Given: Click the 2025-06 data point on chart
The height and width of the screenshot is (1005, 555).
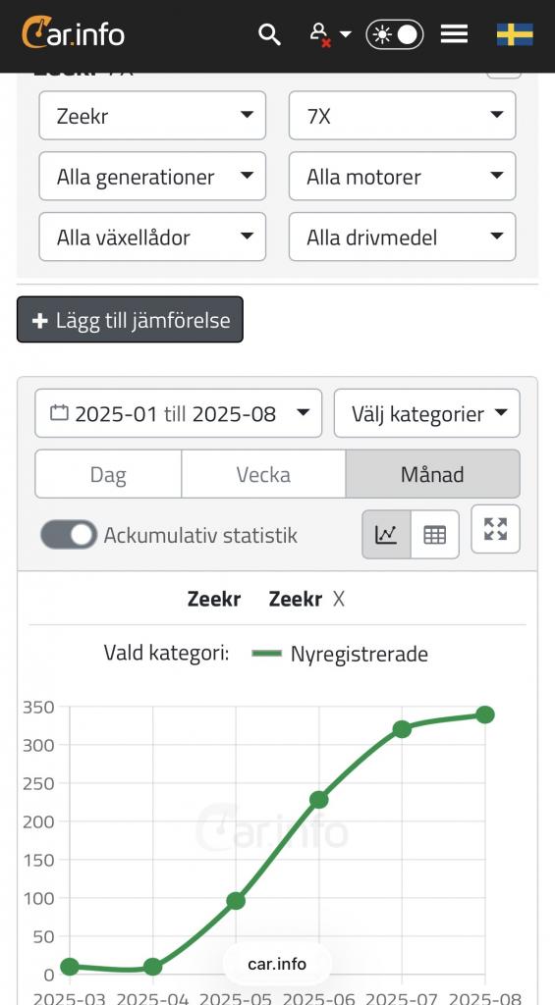Looking at the screenshot, I should 319,799.
